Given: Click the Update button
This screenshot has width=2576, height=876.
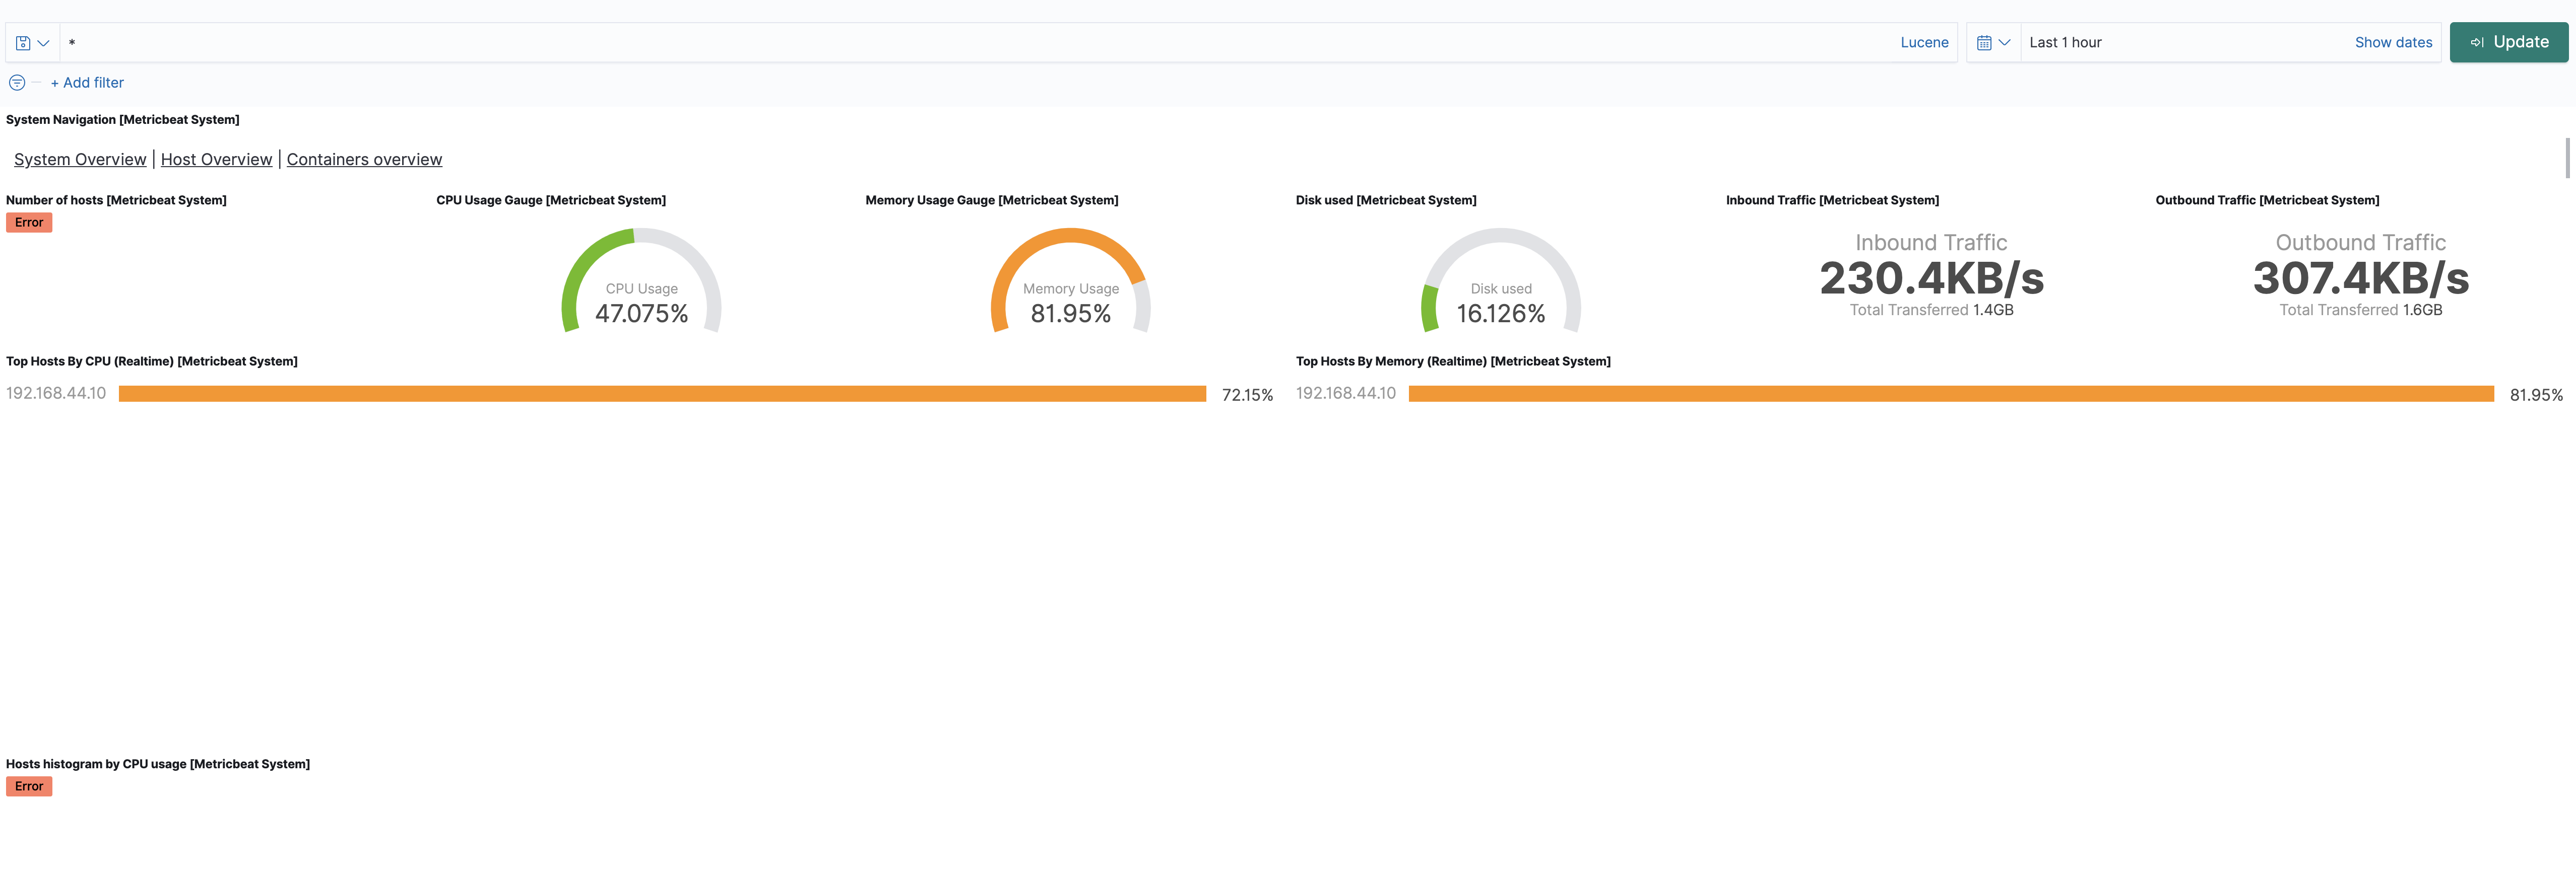Looking at the screenshot, I should (2509, 42).
